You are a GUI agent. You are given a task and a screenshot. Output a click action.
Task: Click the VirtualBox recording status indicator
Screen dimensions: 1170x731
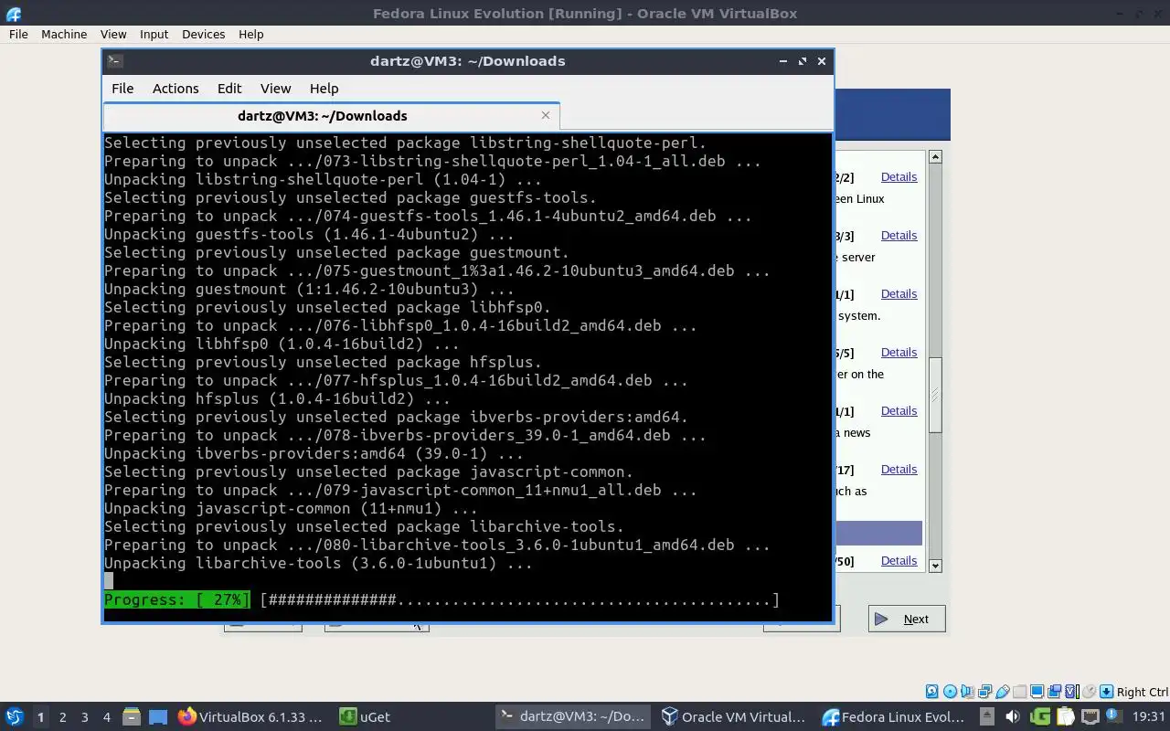(x=1054, y=692)
